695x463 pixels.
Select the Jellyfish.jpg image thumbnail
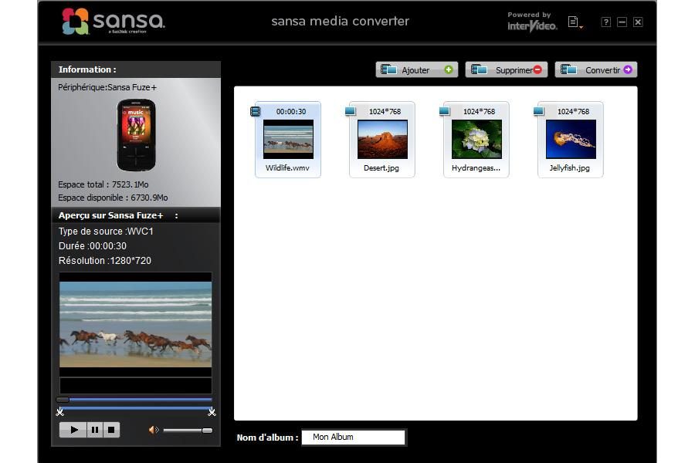click(571, 139)
